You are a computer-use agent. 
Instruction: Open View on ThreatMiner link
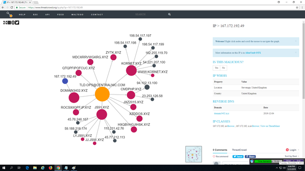(270, 126)
